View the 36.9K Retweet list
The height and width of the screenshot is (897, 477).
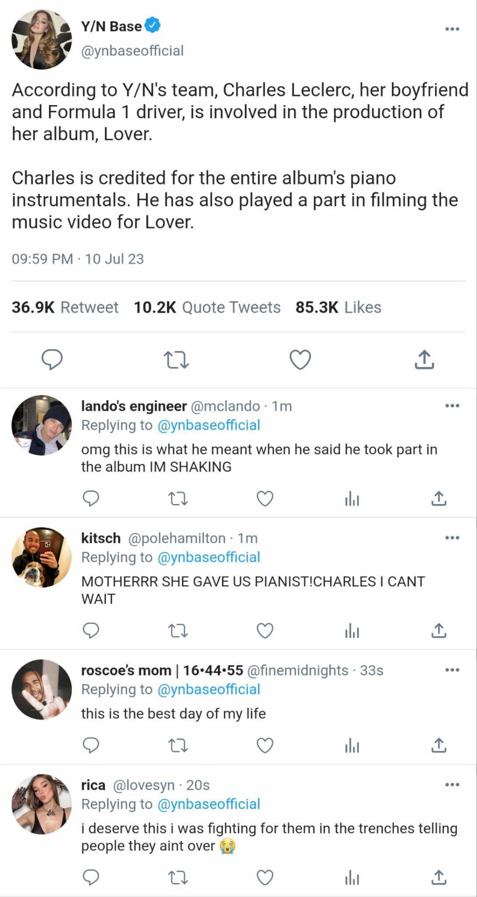coord(65,307)
